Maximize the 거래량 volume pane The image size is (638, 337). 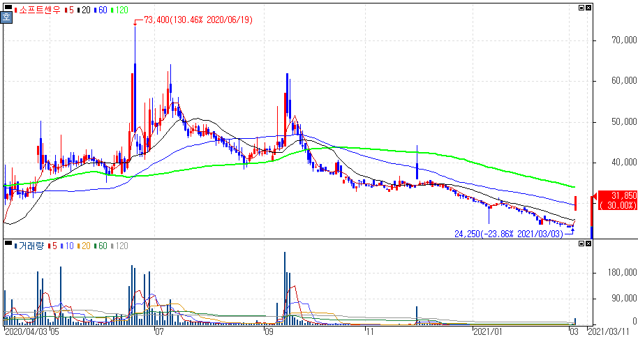[x=581, y=244]
